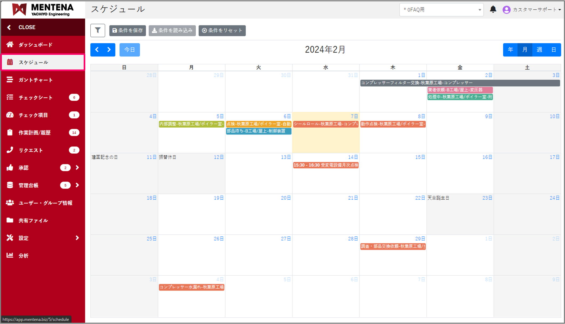Open the Gantt chart sidebar icon
This screenshot has width=565, height=324.
pos(10,80)
